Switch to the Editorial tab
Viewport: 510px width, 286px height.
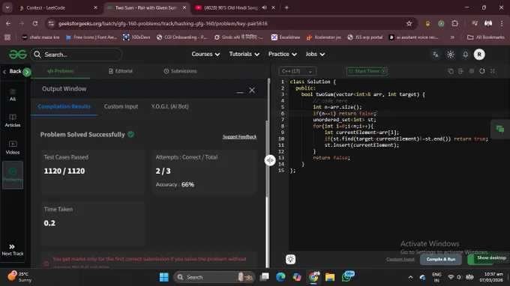120,71
